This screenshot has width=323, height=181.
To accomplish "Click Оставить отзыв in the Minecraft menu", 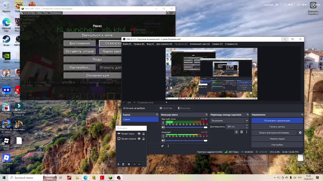I will click(80, 52).
